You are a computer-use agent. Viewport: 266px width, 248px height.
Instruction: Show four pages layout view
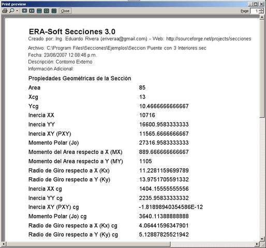coord(47,11)
